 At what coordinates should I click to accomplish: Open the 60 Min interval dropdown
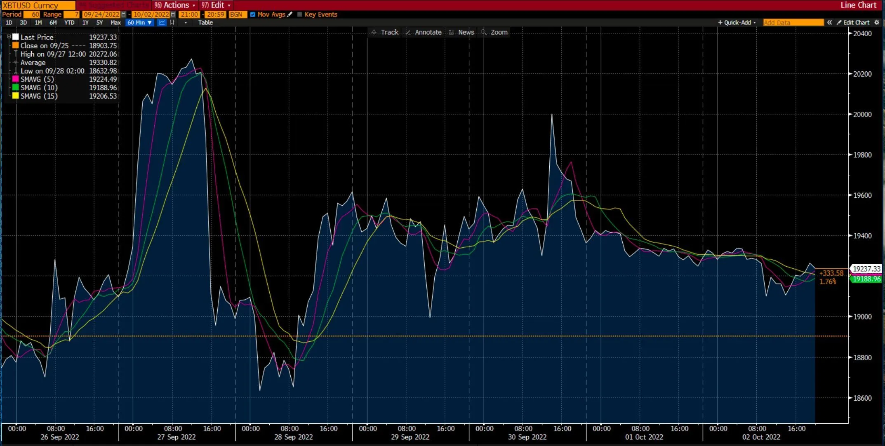click(x=139, y=23)
